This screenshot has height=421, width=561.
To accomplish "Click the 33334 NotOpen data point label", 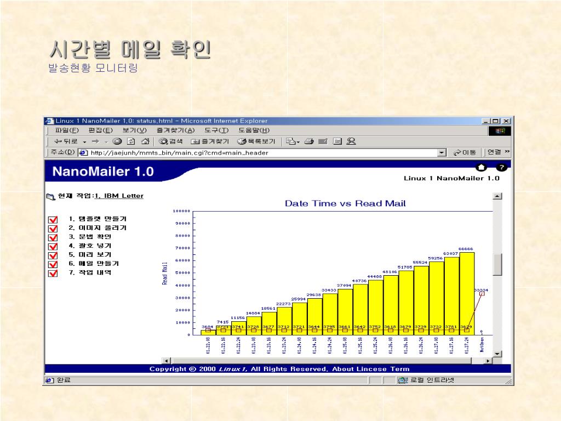I will click(481, 290).
